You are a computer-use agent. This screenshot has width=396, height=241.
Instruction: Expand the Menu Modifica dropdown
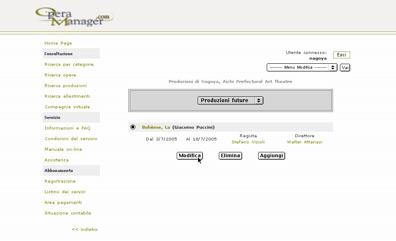pyautogui.click(x=302, y=67)
